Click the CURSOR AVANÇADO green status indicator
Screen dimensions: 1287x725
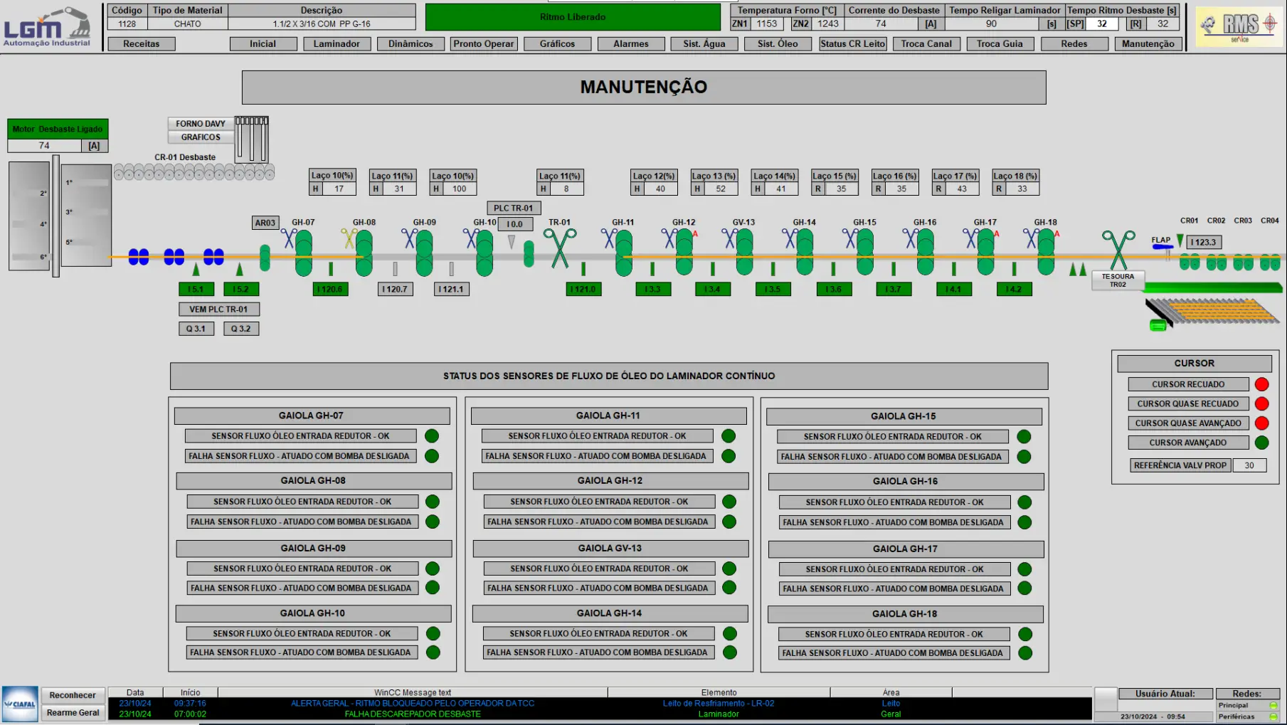(x=1261, y=443)
